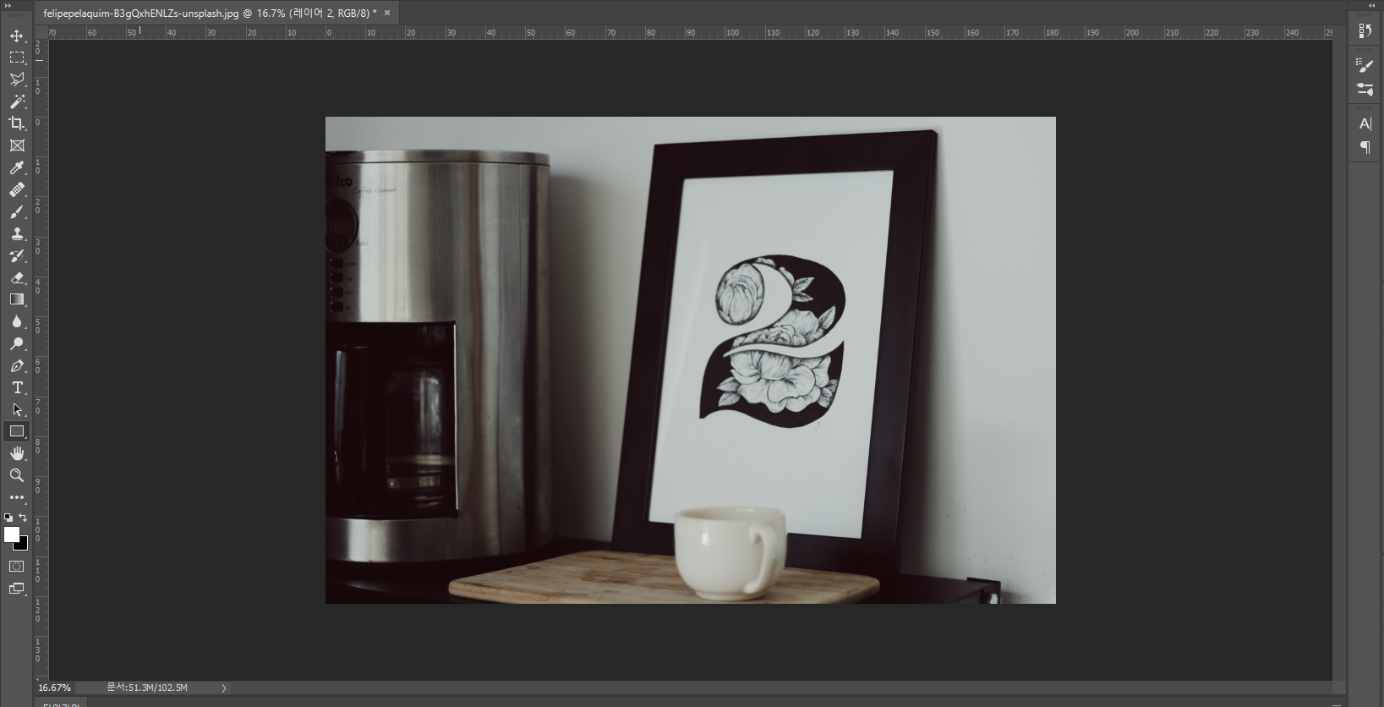Open the Brushes panel

pos(1365,89)
